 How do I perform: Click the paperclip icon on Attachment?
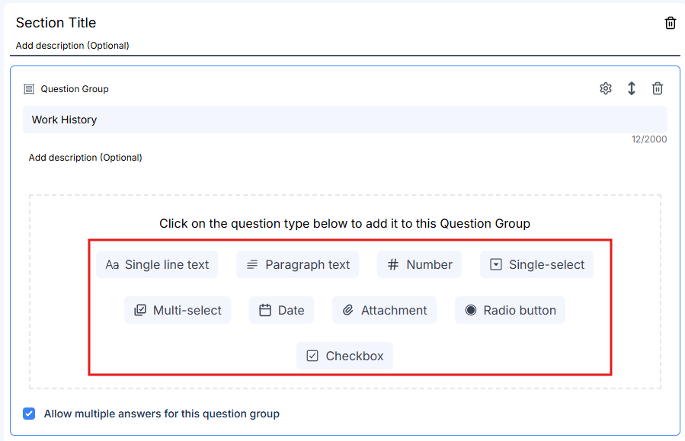click(348, 310)
